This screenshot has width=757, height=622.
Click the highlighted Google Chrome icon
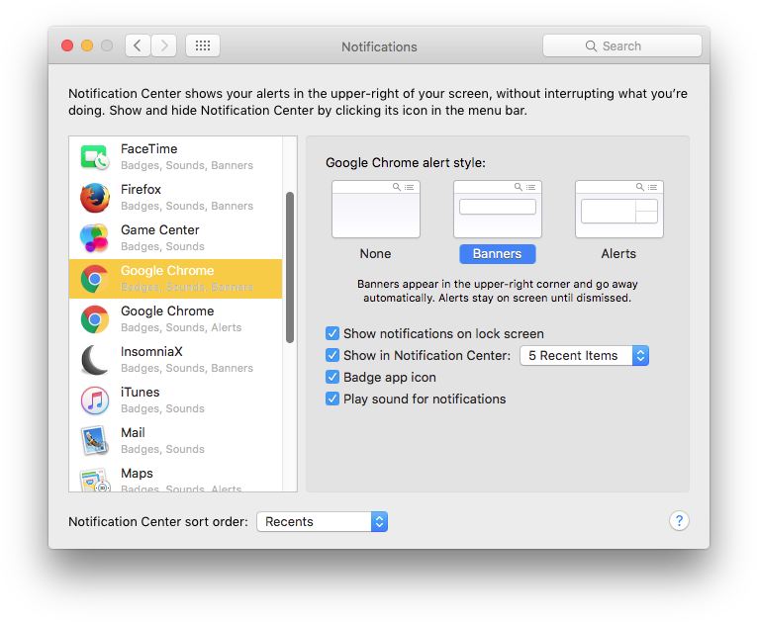(95, 279)
